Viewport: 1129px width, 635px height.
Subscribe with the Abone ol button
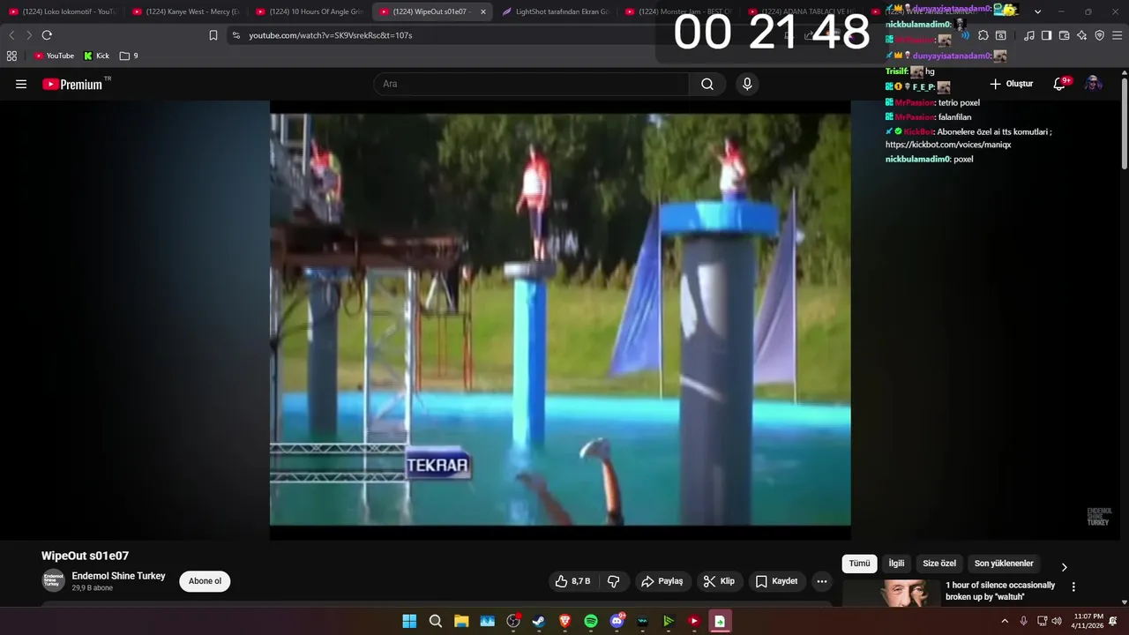(205, 581)
